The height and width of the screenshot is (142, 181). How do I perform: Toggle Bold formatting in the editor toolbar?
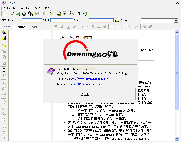[x=81, y=27]
